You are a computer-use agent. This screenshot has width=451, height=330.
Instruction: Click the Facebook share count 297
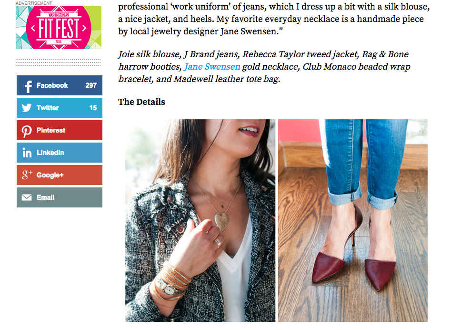[91, 85]
